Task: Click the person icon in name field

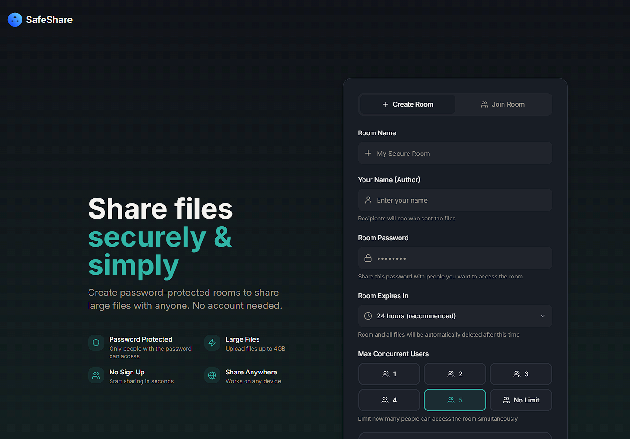Action: [x=368, y=200]
